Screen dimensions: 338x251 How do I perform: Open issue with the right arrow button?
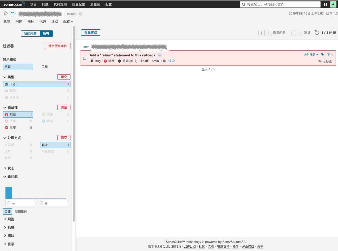[x=300, y=33]
